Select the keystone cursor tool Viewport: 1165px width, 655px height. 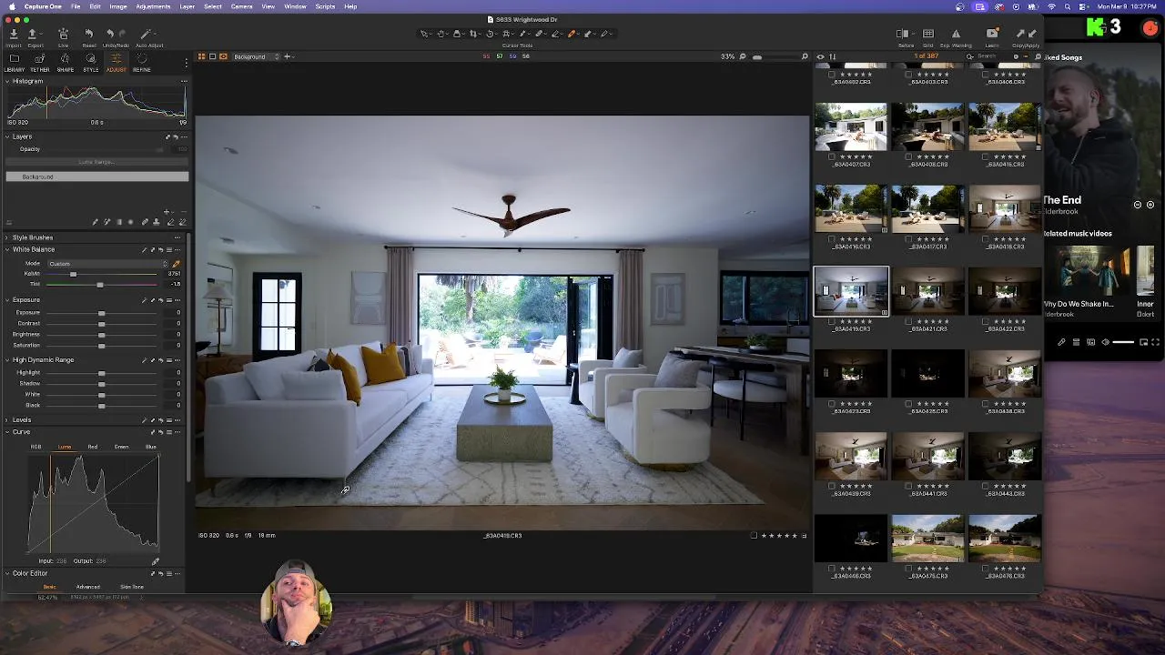tap(506, 34)
